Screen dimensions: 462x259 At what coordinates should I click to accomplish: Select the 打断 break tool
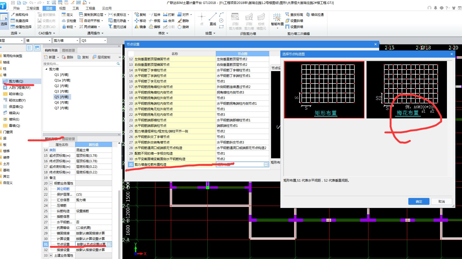tap(169, 15)
